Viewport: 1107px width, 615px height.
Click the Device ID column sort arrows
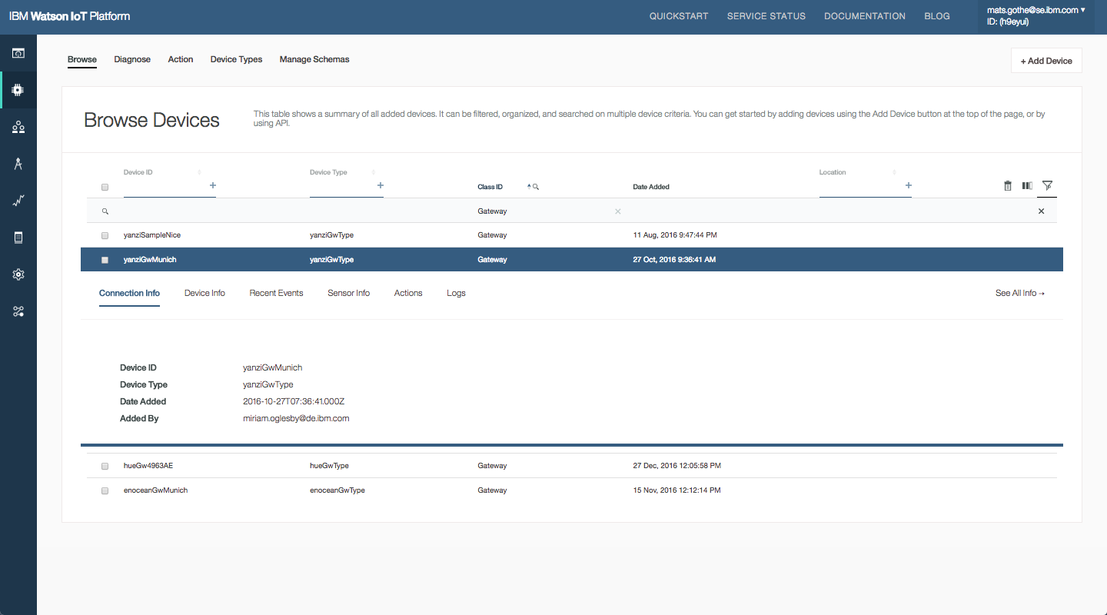199,172
